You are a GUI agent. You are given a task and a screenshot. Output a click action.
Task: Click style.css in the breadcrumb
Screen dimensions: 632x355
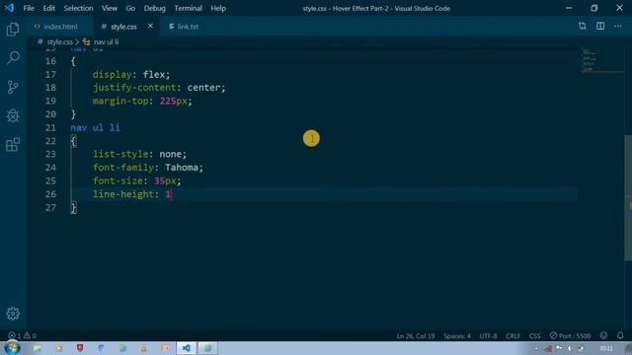coord(59,41)
